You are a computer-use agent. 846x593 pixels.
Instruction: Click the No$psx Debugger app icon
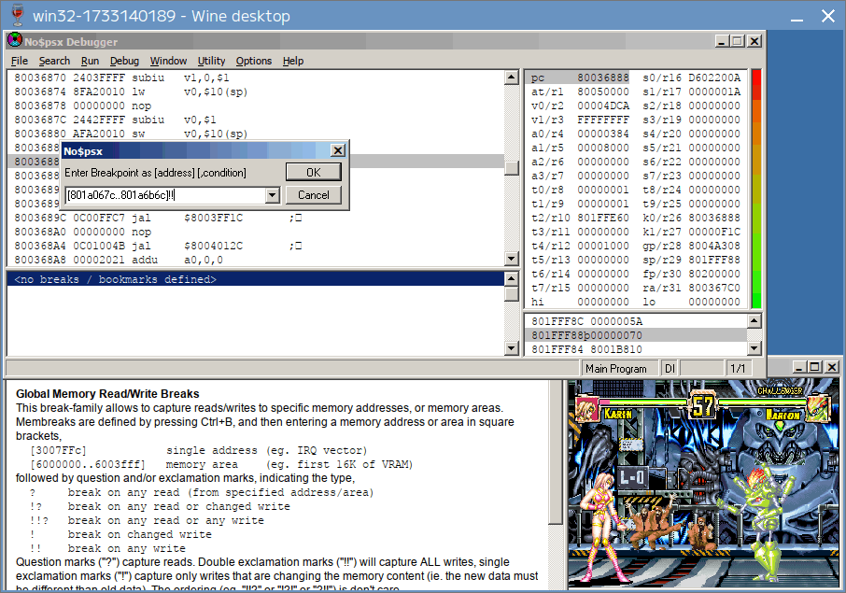click(15, 40)
